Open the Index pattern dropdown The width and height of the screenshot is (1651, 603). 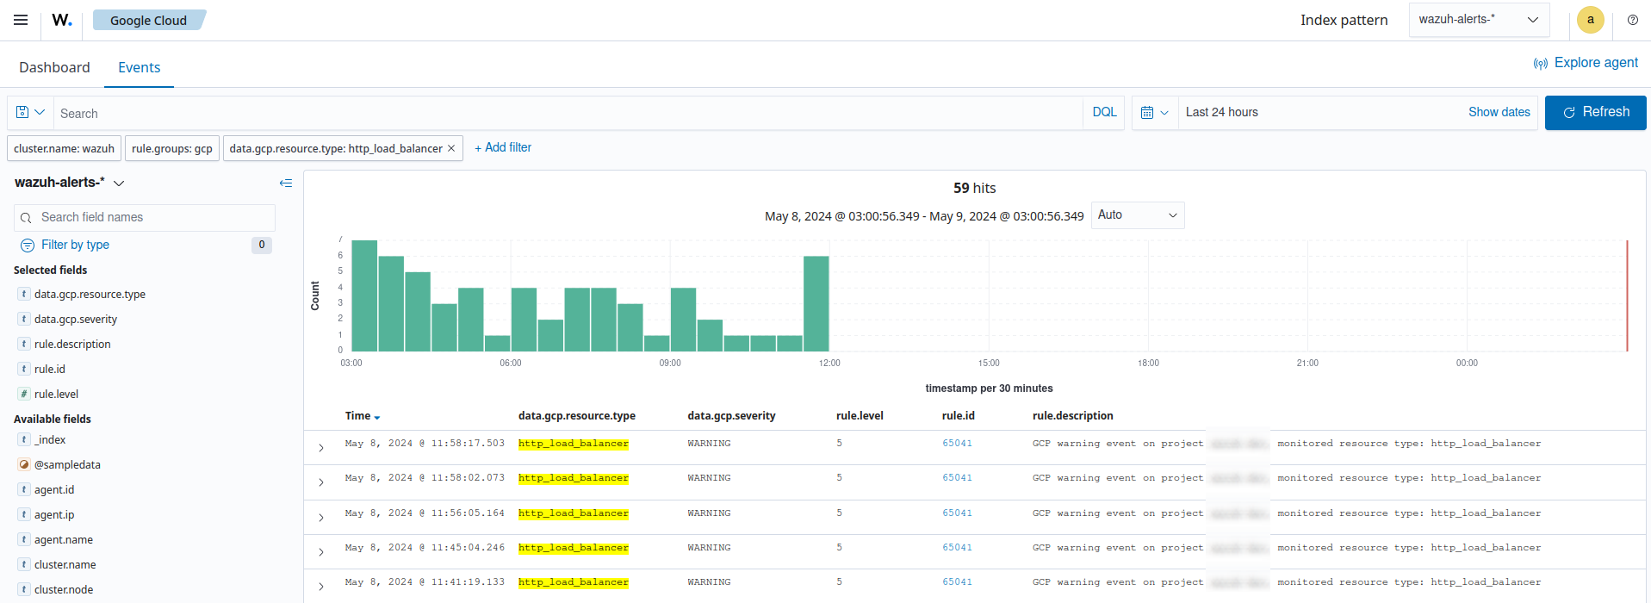tap(1479, 20)
